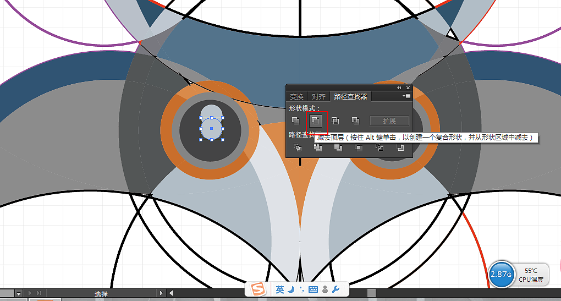Image resolution: width=561 pixels, height=301 pixels.
Task: Click the horizontal scrollbar left arrow
Action: (x=171, y=293)
